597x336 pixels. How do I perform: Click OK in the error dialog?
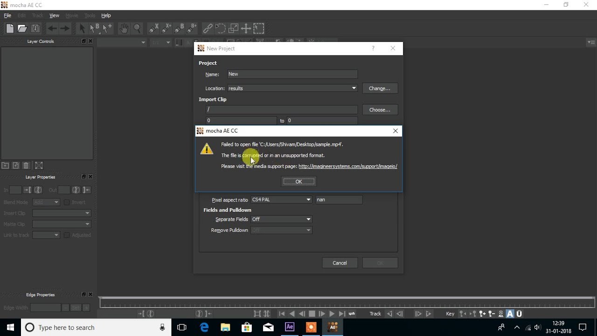[x=299, y=182]
